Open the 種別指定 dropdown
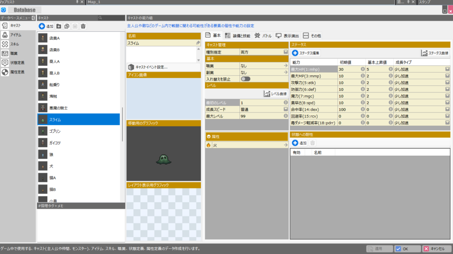Viewport: 453px width, 254px height. (286, 52)
